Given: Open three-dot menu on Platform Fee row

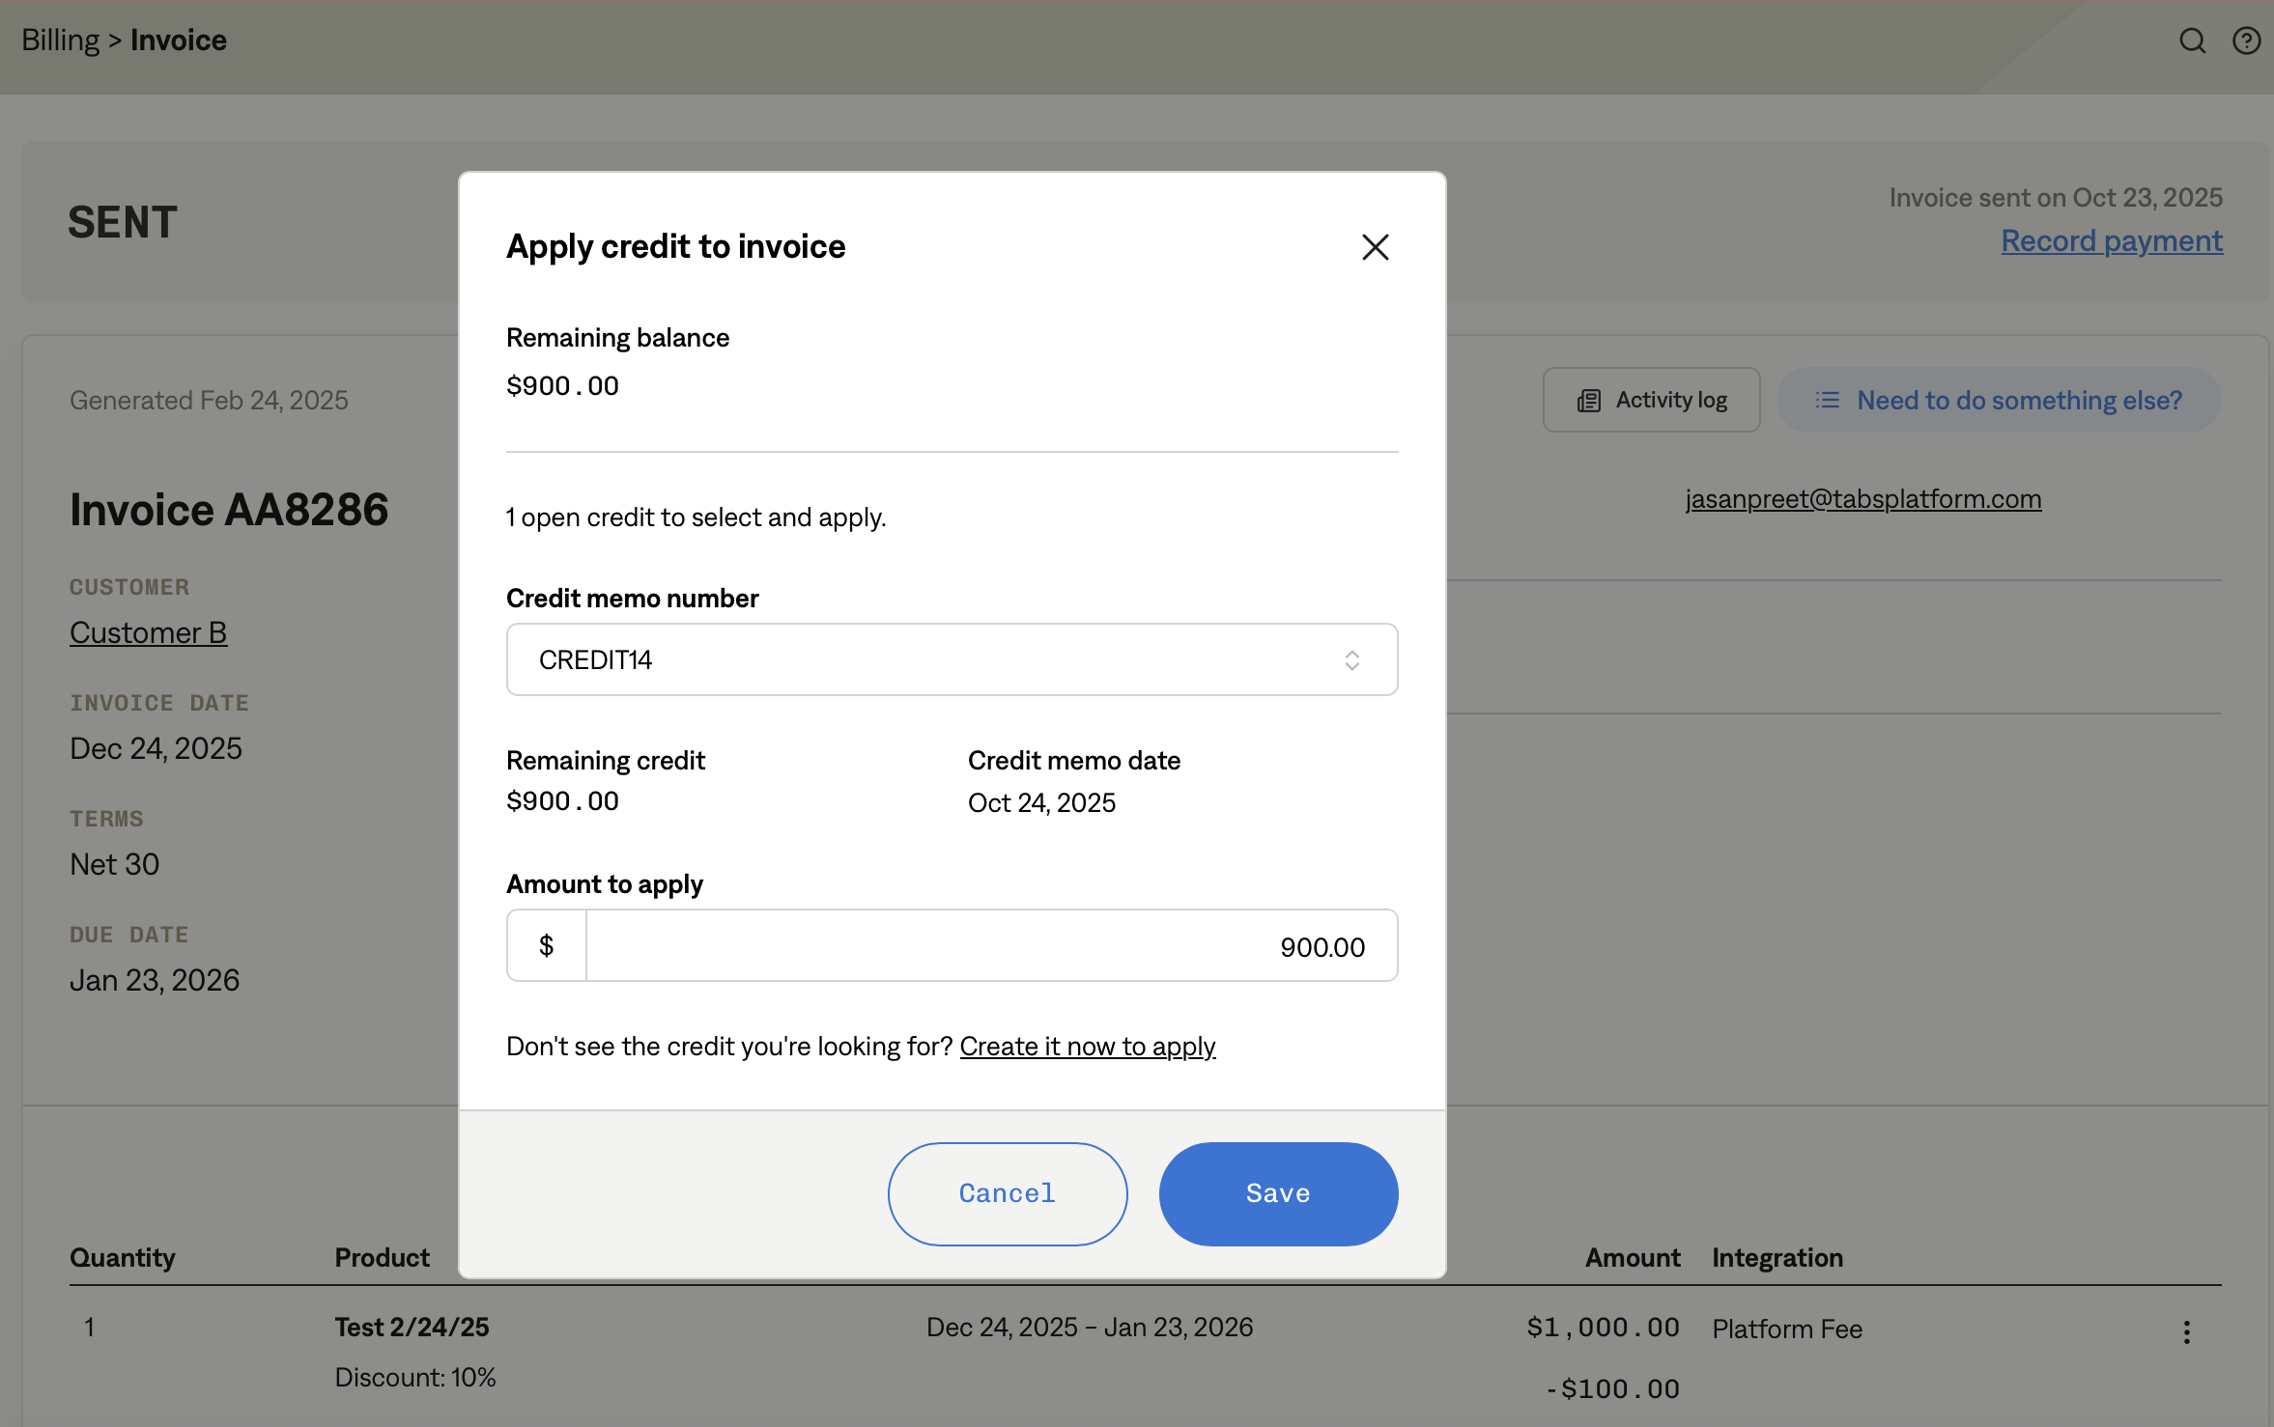Looking at the screenshot, I should pyautogui.click(x=2186, y=1332).
